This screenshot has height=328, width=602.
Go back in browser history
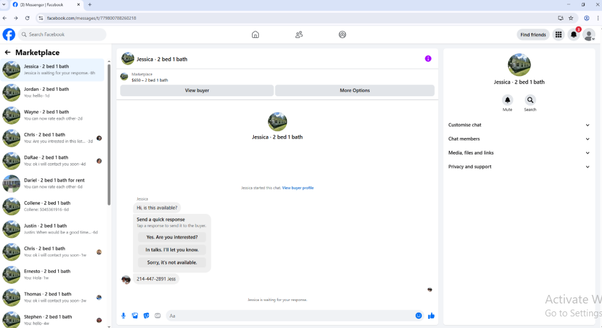5,18
